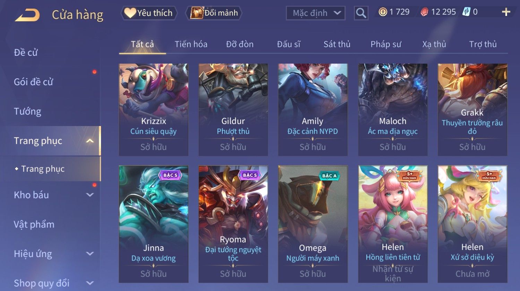Collapse the Trang phục section chevron
Screen dimensions: 520x291
(x=90, y=141)
